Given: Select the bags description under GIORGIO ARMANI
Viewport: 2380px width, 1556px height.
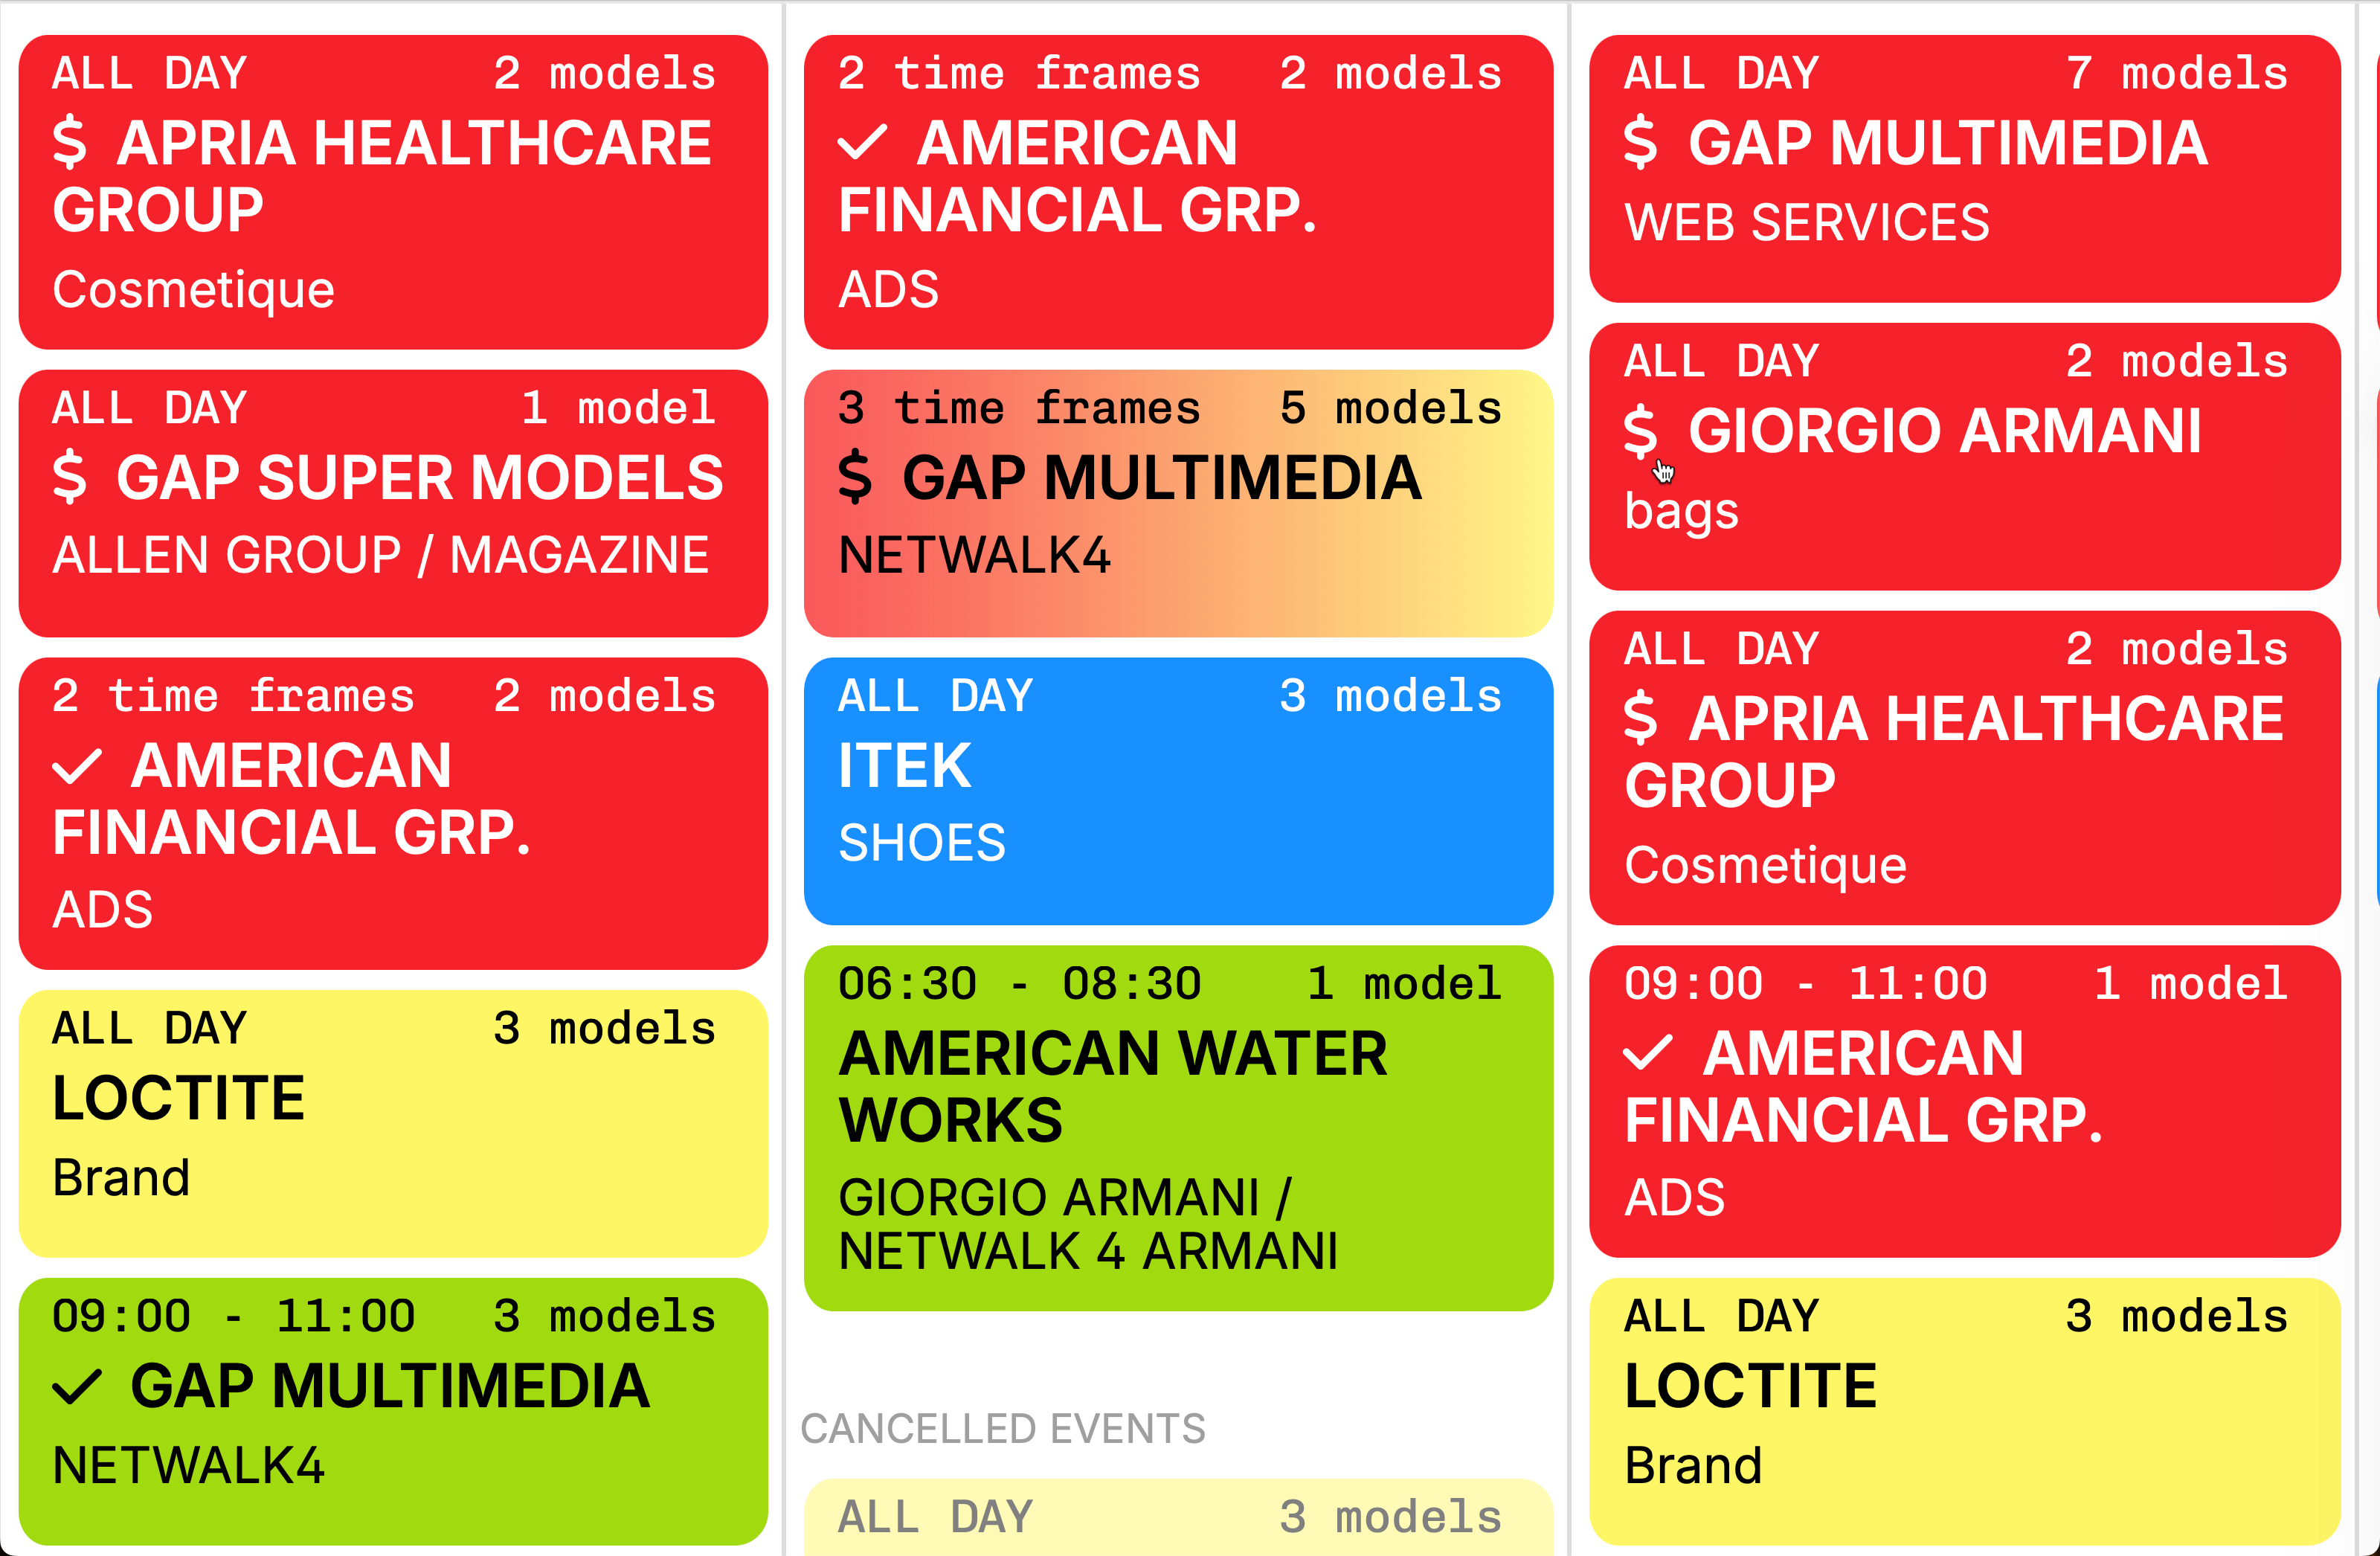Looking at the screenshot, I should 1681,511.
